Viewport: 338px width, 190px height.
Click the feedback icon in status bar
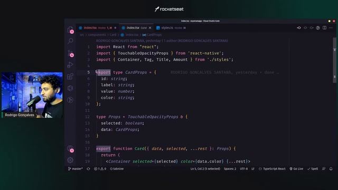tap(324, 169)
